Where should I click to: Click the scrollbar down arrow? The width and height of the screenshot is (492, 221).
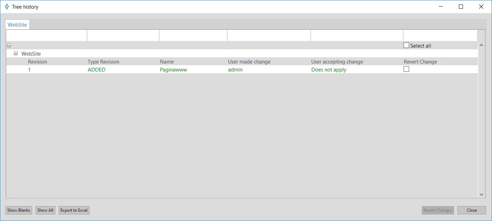pos(482,195)
